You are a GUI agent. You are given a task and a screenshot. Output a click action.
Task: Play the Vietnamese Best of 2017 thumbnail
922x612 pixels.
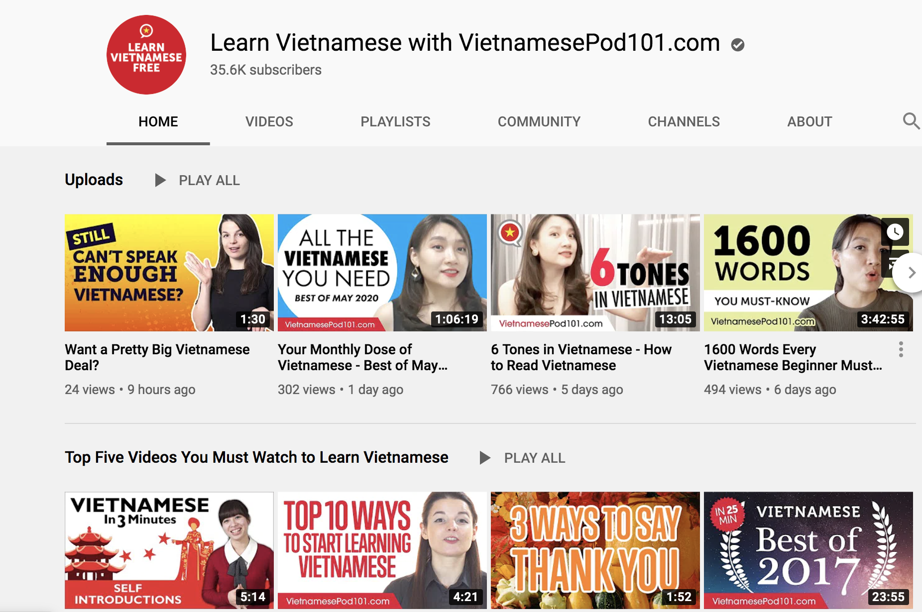tap(808, 550)
